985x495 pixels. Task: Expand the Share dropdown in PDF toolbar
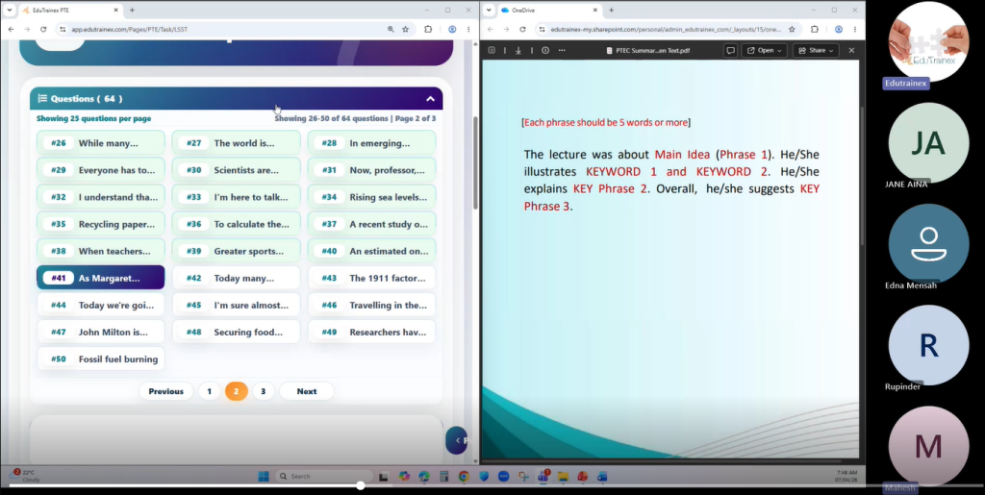point(816,50)
